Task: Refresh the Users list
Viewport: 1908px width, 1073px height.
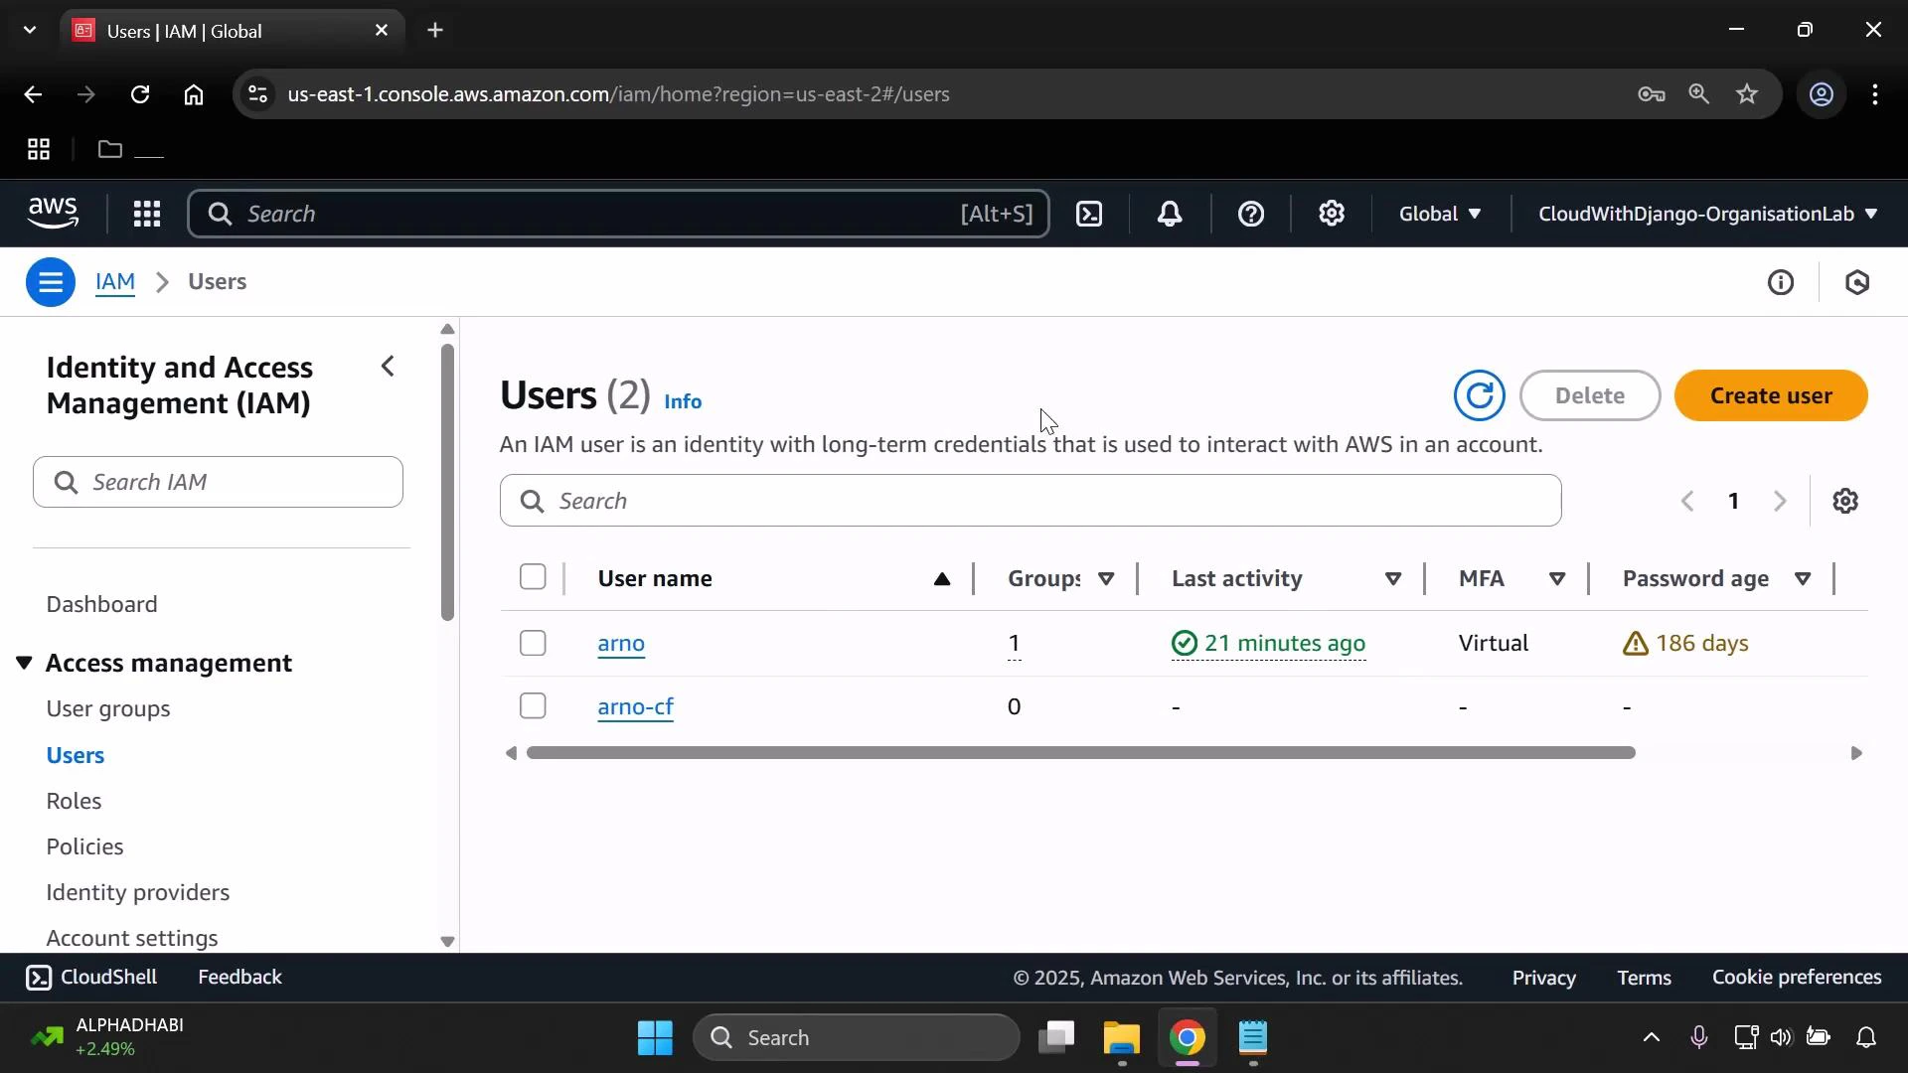Action: (1479, 394)
